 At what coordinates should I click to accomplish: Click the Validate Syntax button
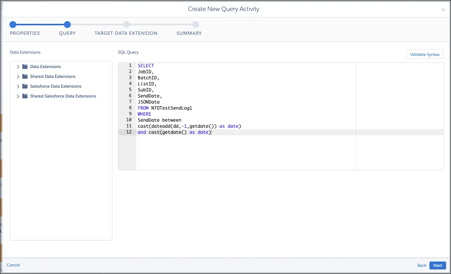(x=425, y=54)
